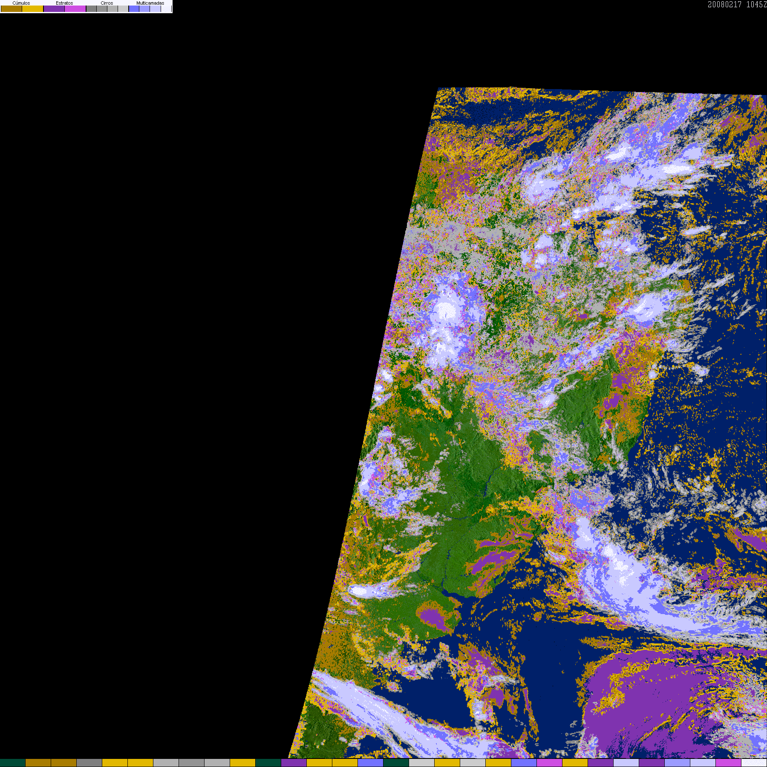Click the lightest gray Cirros legend swatch
This screenshot has width=767, height=767.
pyautogui.click(x=123, y=9)
